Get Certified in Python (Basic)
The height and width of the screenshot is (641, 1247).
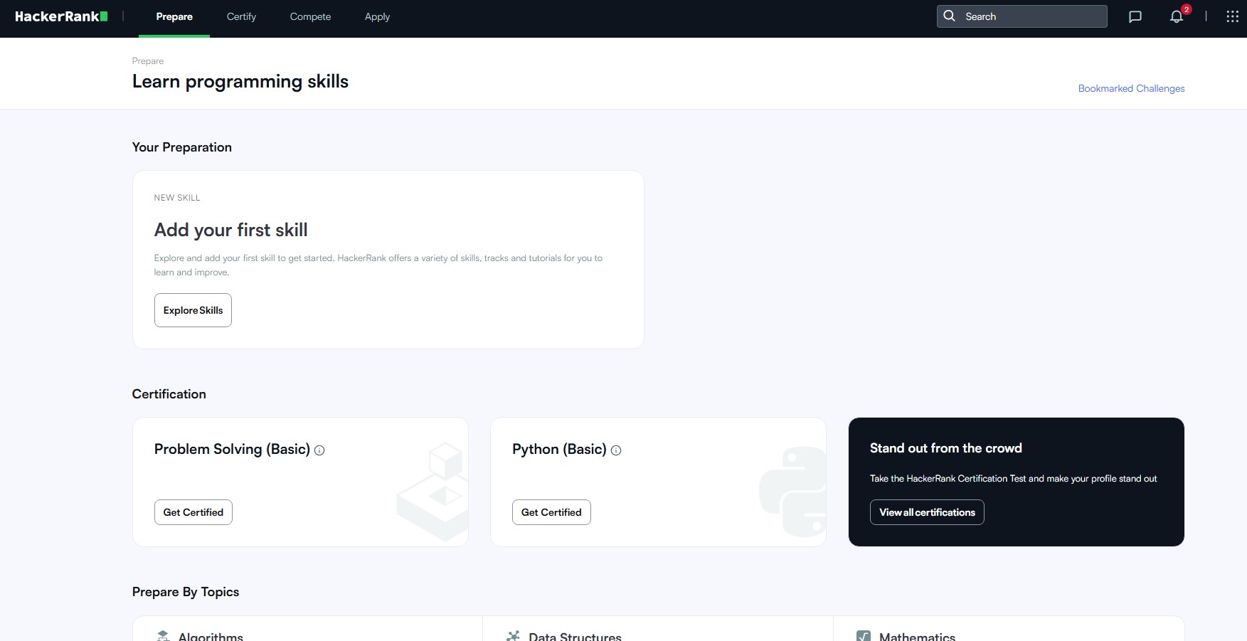tap(551, 512)
